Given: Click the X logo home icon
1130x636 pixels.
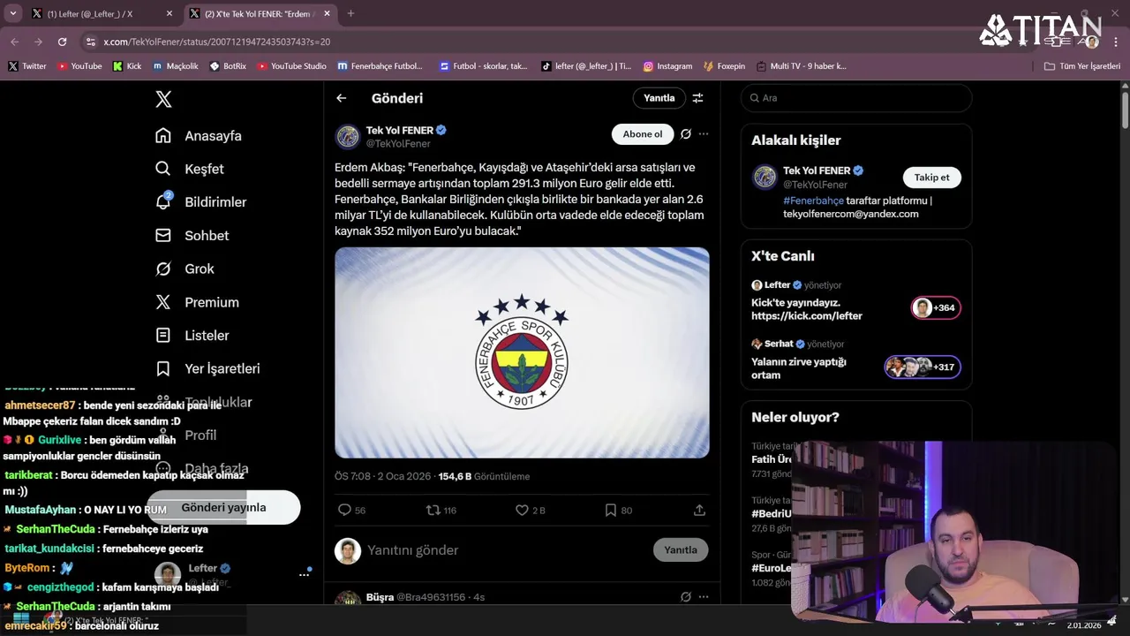Looking at the screenshot, I should click(x=163, y=99).
